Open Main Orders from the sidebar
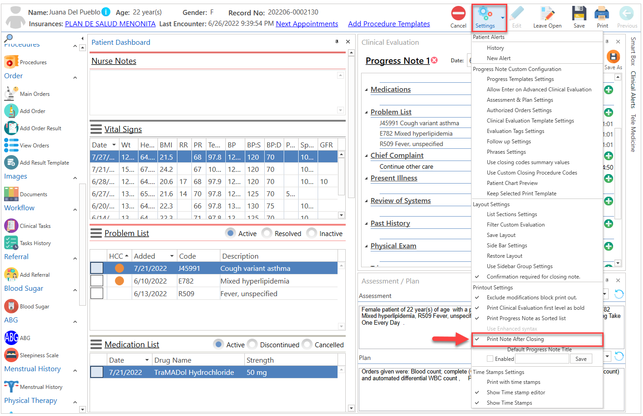643x416 pixels. tap(11, 94)
